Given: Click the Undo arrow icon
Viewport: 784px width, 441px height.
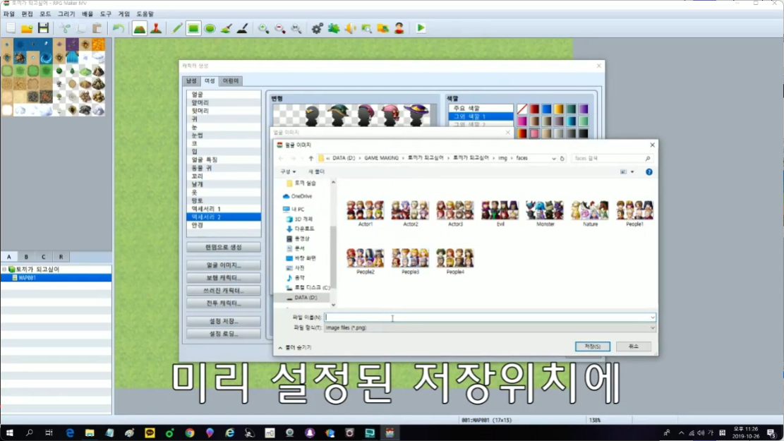Looking at the screenshot, I should click(x=119, y=28).
